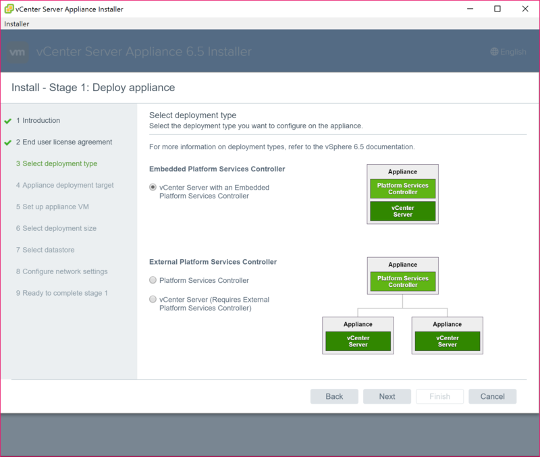Cancel the installation wizard

point(492,396)
